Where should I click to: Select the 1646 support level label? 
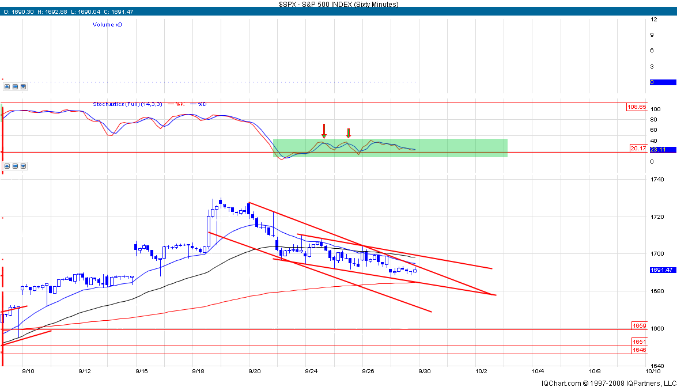pyautogui.click(x=639, y=350)
